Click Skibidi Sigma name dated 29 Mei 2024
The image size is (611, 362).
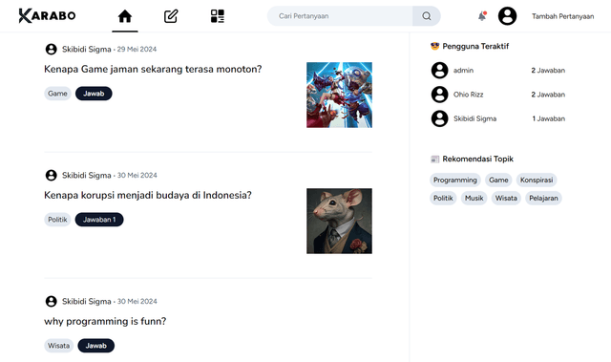coord(87,49)
